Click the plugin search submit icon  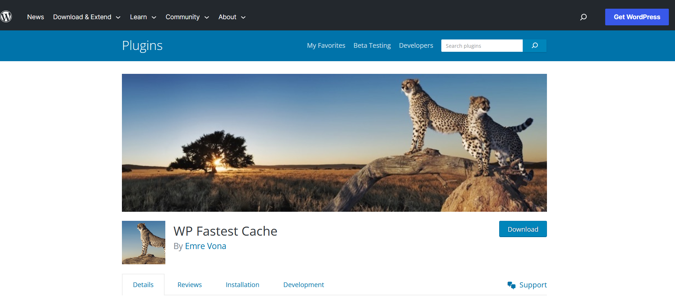pyautogui.click(x=535, y=46)
